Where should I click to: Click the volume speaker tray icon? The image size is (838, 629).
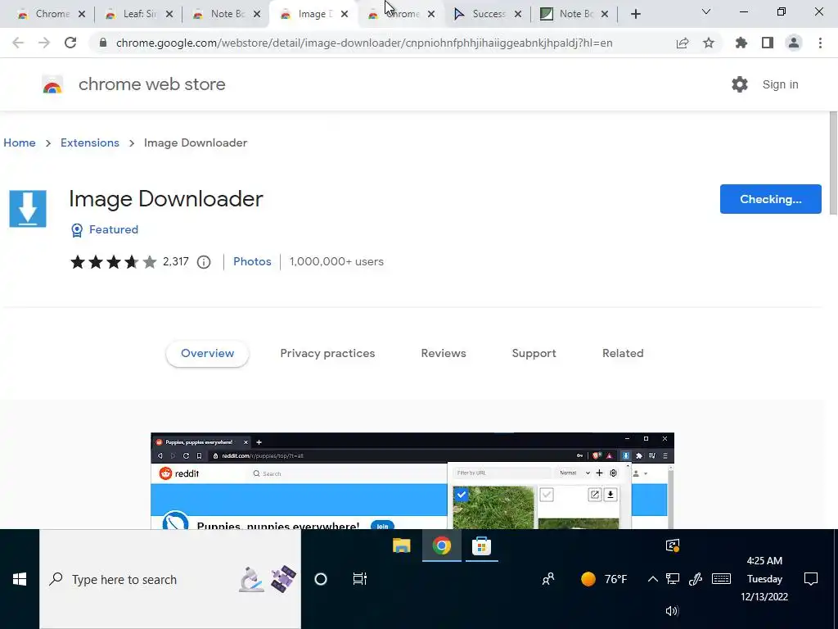[x=673, y=611]
